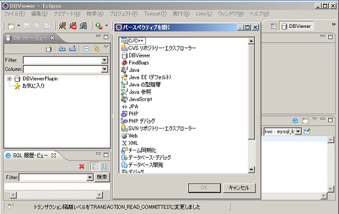Click into the DB tree Filter input field
339x214 pixels.
pos(63,60)
